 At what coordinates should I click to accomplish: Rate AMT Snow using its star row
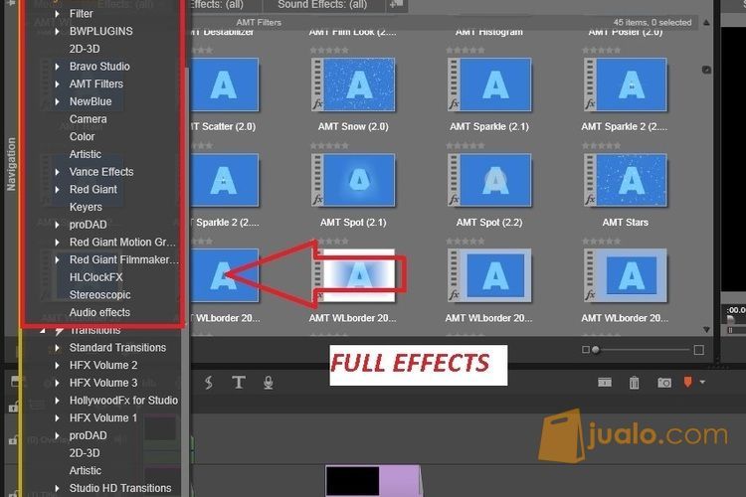click(x=329, y=51)
